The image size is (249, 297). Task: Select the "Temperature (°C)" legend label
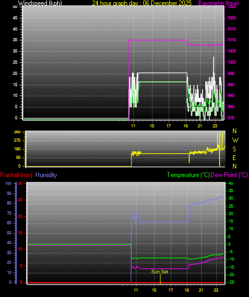pyautogui.click(x=188, y=175)
